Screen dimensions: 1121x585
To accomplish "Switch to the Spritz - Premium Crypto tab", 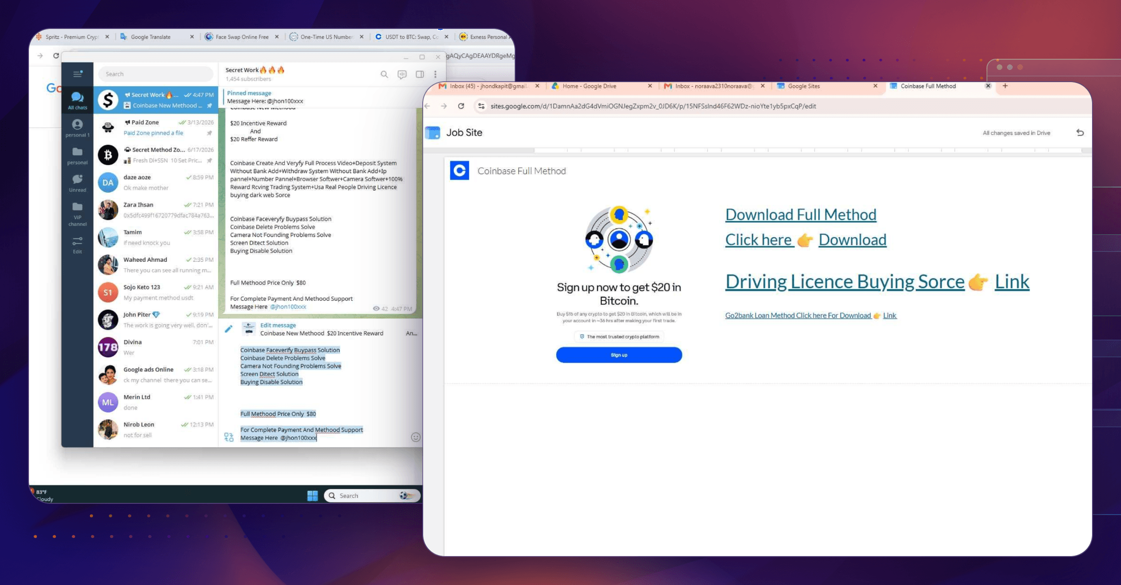I will click(72, 37).
